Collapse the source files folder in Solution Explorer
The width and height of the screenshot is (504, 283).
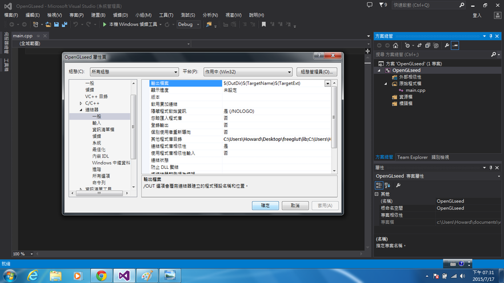pyautogui.click(x=386, y=84)
